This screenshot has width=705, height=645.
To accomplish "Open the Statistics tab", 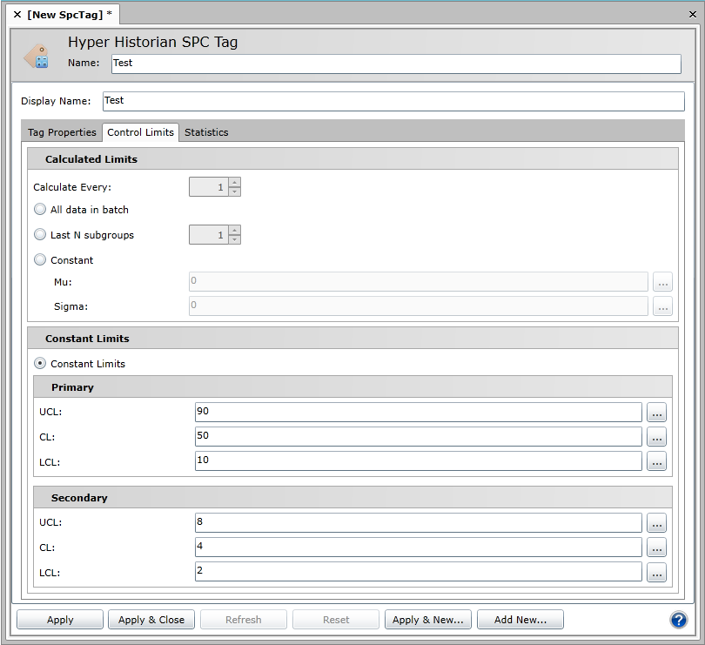I will click(x=206, y=132).
